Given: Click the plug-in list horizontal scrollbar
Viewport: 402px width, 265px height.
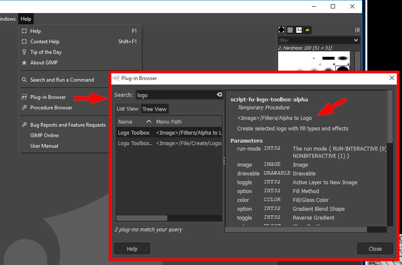Looking at the screenshot, I should pos(142,218).
